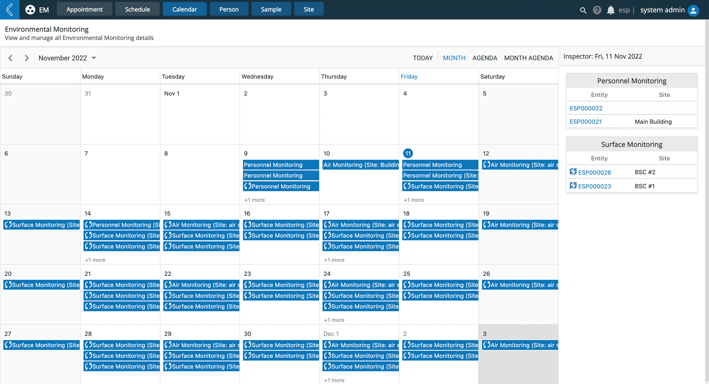Open first Personnel Monitoring event on November 9
Viewport: 709px width, 384px height.
pos(281,165)
